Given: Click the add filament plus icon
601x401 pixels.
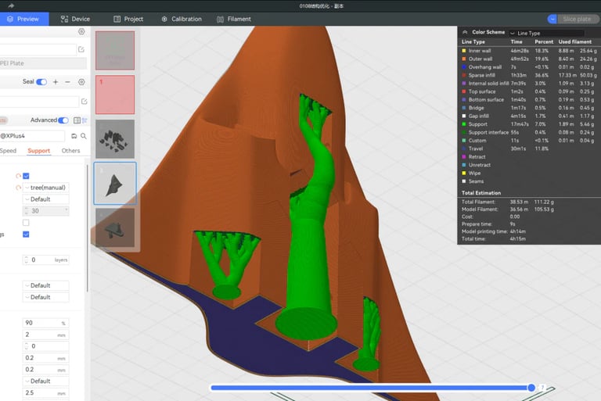Looking at the screenshot, I should (55, 82).
